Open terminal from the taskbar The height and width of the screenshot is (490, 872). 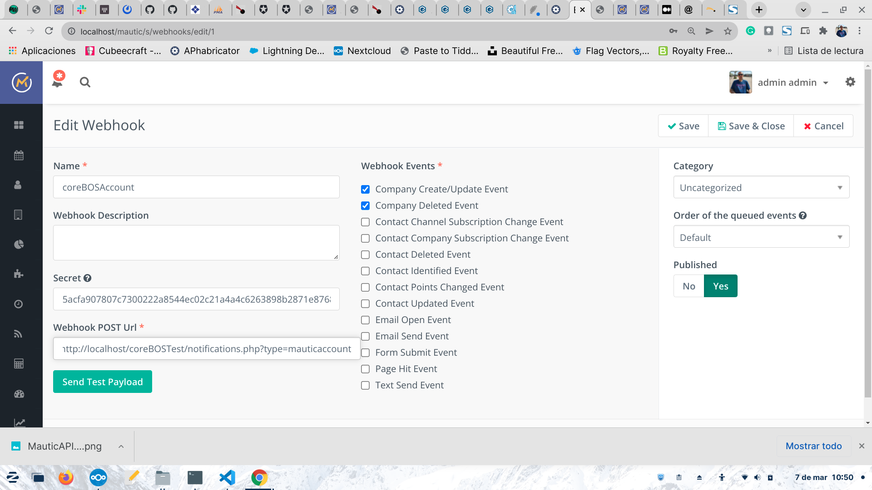195,477
